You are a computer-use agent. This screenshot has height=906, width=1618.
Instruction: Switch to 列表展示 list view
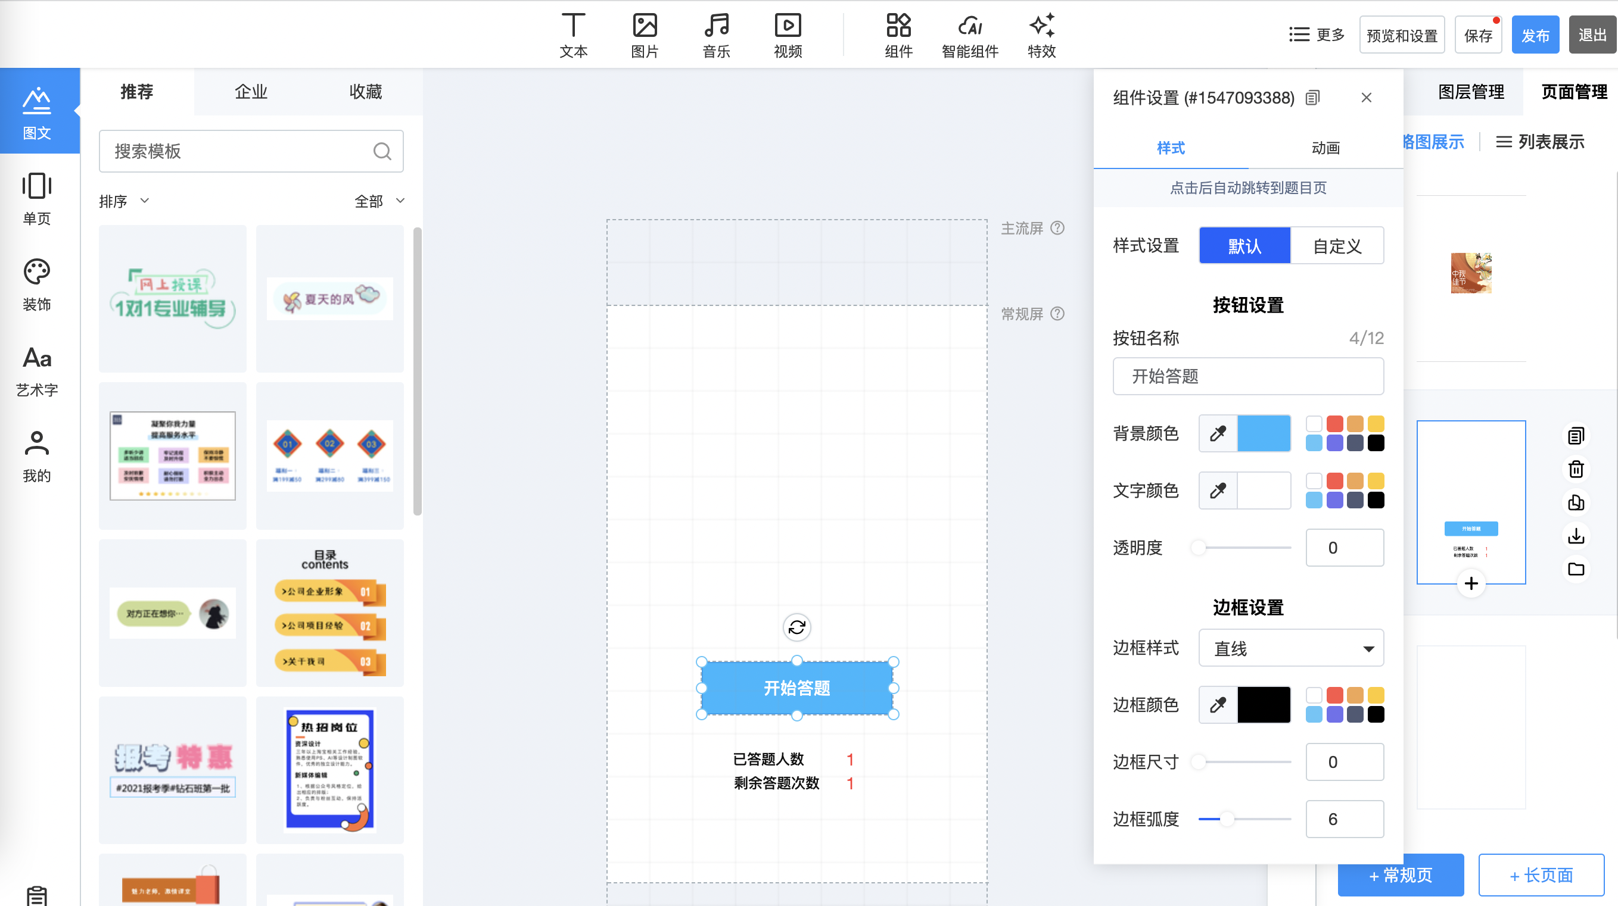1540,142
